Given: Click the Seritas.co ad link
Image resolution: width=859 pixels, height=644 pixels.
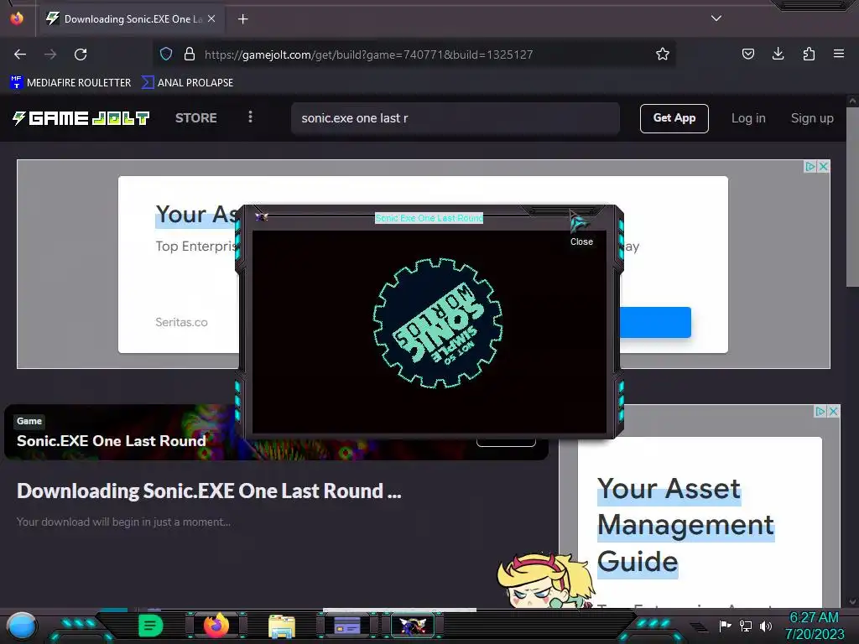Looking at the screenshot, I should [181, 322].
